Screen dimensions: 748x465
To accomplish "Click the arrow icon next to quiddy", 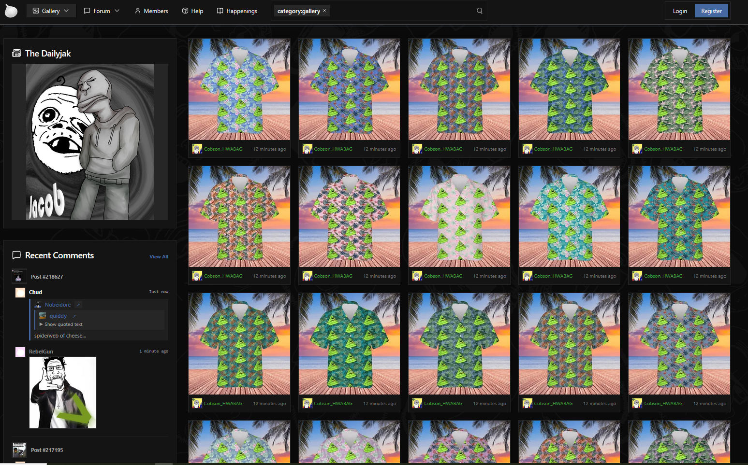I will click(74, 316).
